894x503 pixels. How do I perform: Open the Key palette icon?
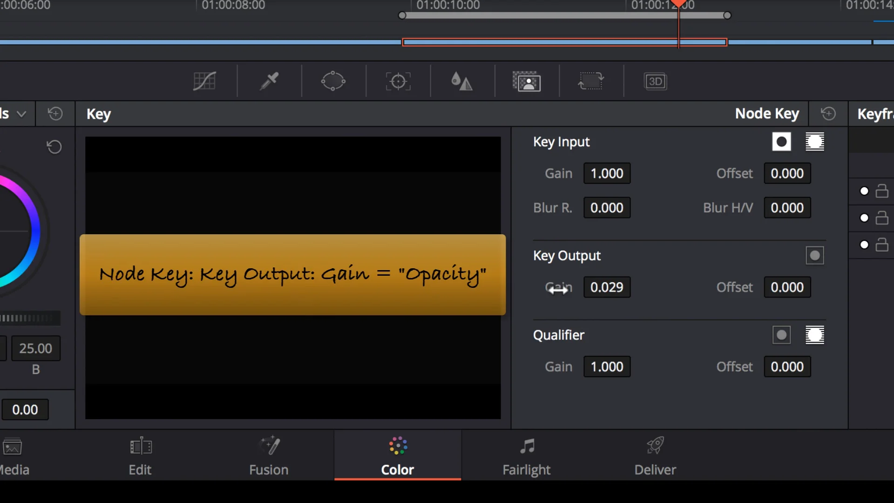(x=526, y=82)
